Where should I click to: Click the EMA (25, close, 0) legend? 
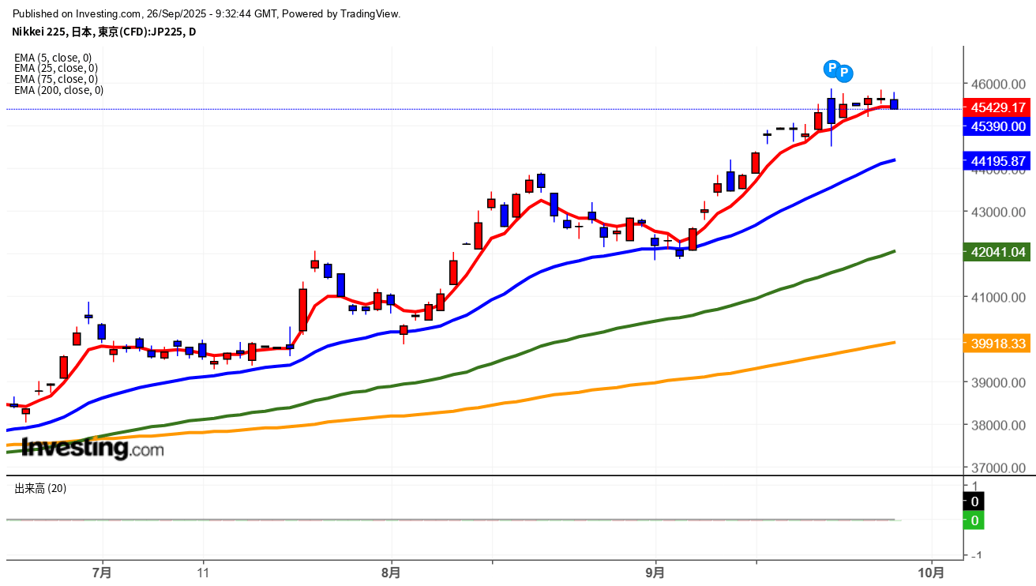[56, 68]
